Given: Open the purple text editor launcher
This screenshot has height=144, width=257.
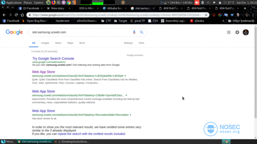Looking at the screenshot, I should pyautogui.click(x=63, y=3).
